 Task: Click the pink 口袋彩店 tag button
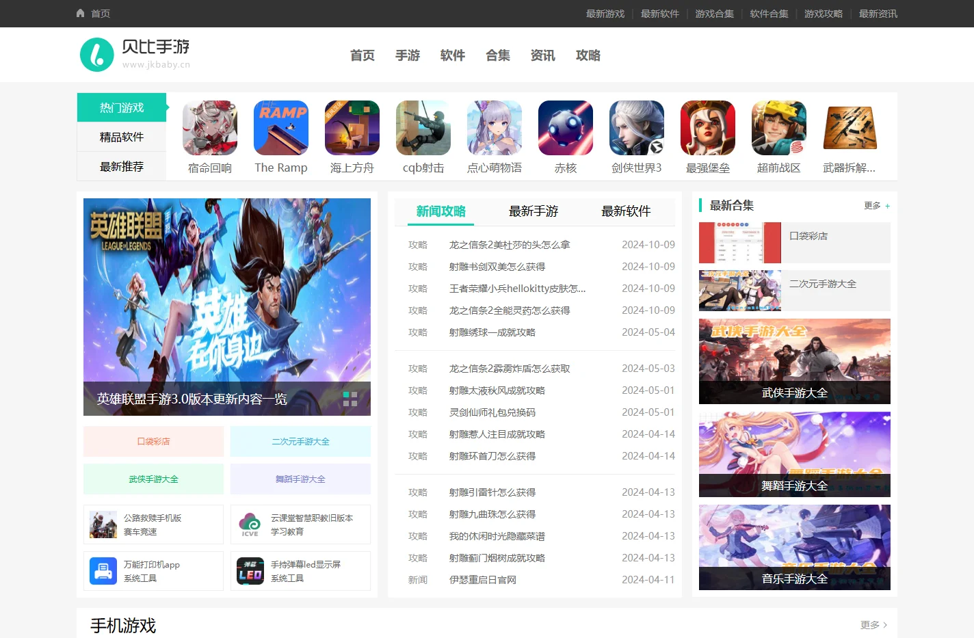[x=153, y=442]
